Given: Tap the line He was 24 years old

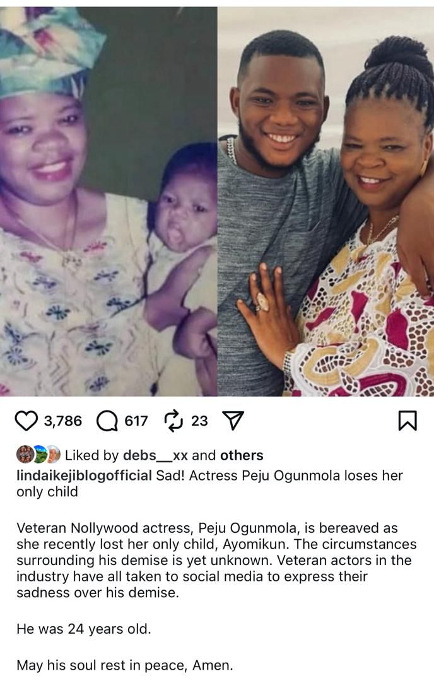Looking at the screenshot, I should [84, 629].
